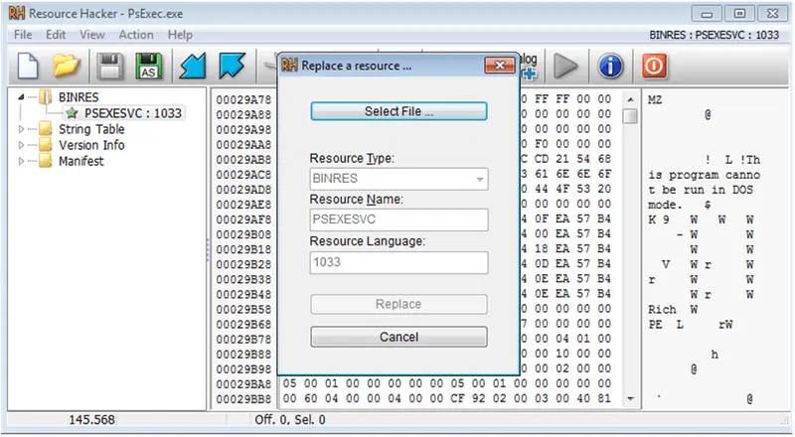Click the Resource Hacker title bar logo
795x437 pixels.
click(x=17, y=14)
